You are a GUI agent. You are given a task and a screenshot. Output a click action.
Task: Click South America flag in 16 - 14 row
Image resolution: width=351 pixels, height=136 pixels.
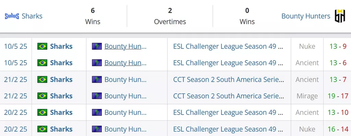click(x=97, y=129)
